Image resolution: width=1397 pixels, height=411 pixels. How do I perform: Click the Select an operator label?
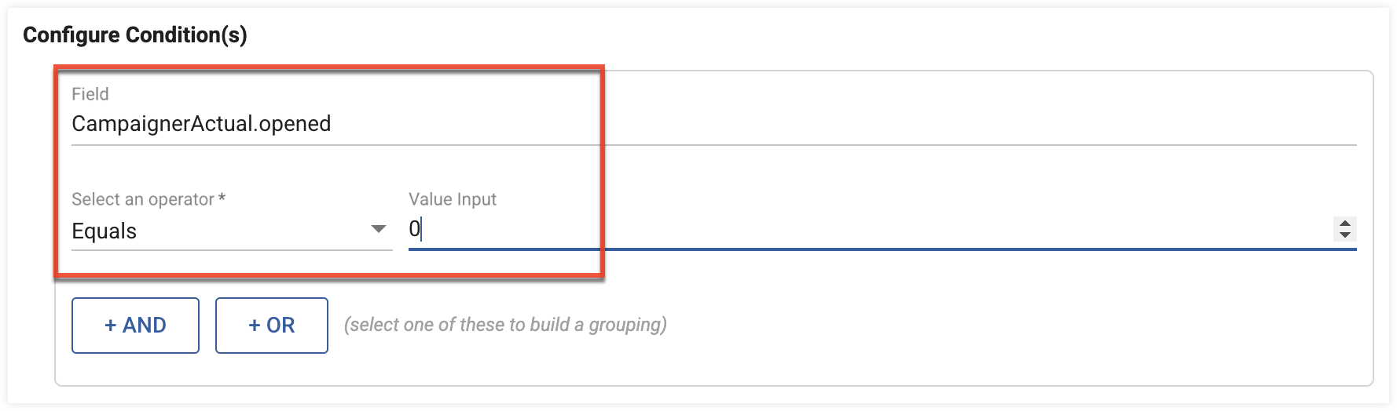(x=143, y=199)
